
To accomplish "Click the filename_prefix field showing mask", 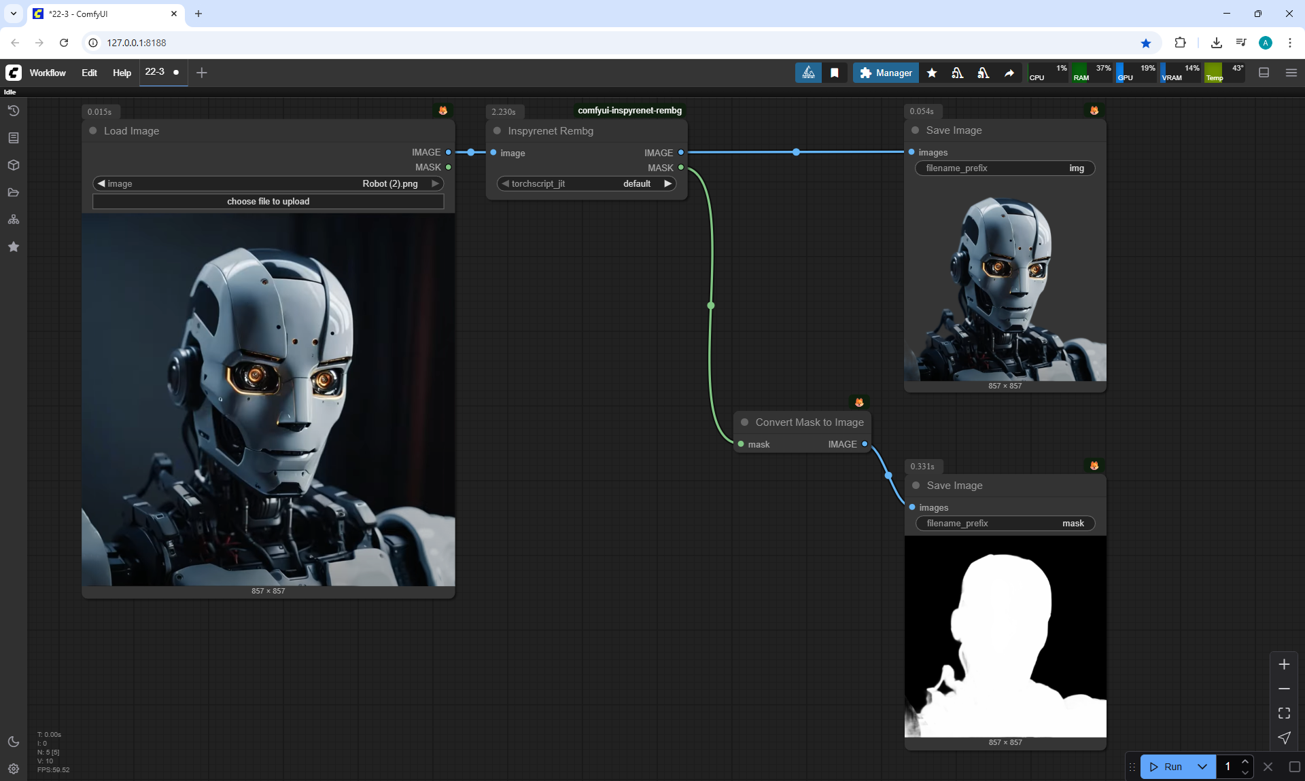I will tap(1005, 523).
